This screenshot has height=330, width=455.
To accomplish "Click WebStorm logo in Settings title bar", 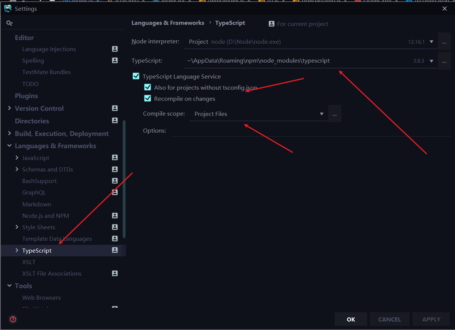I will click(8, 8).
